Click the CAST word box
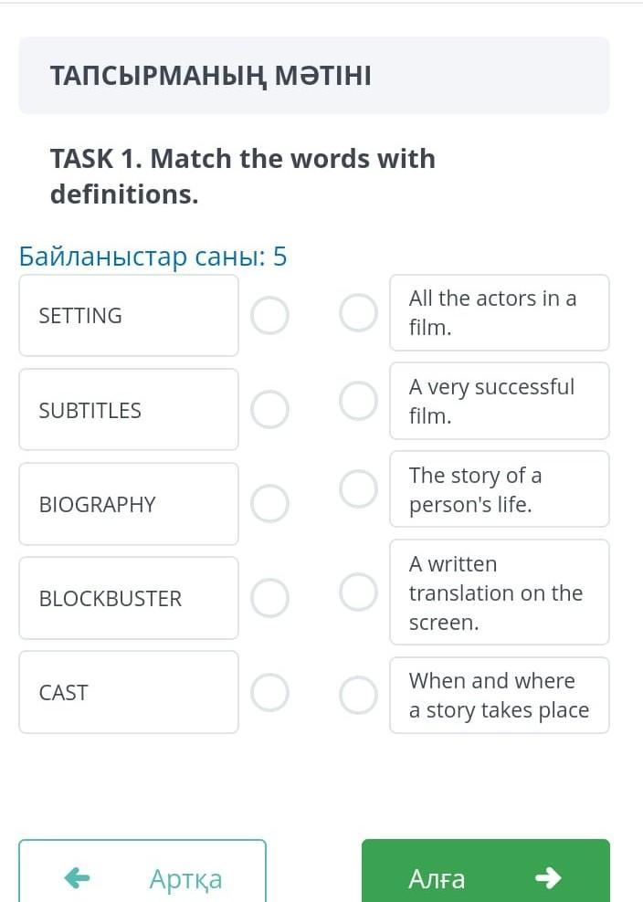Screen dimensions: 643x902 129,692
